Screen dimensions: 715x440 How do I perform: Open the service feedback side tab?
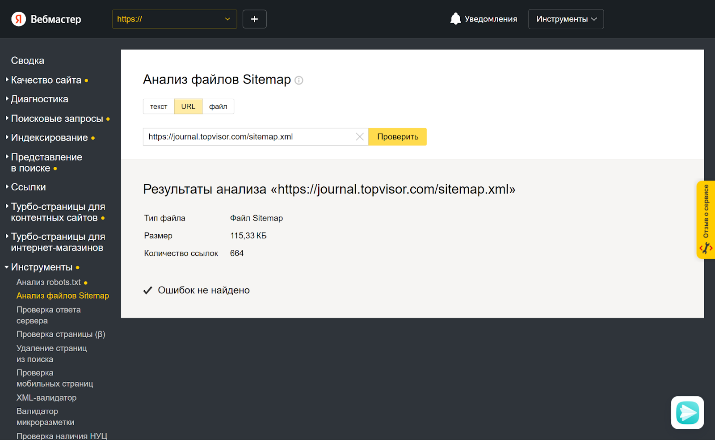pyautogui.click(x=706, y=220)
